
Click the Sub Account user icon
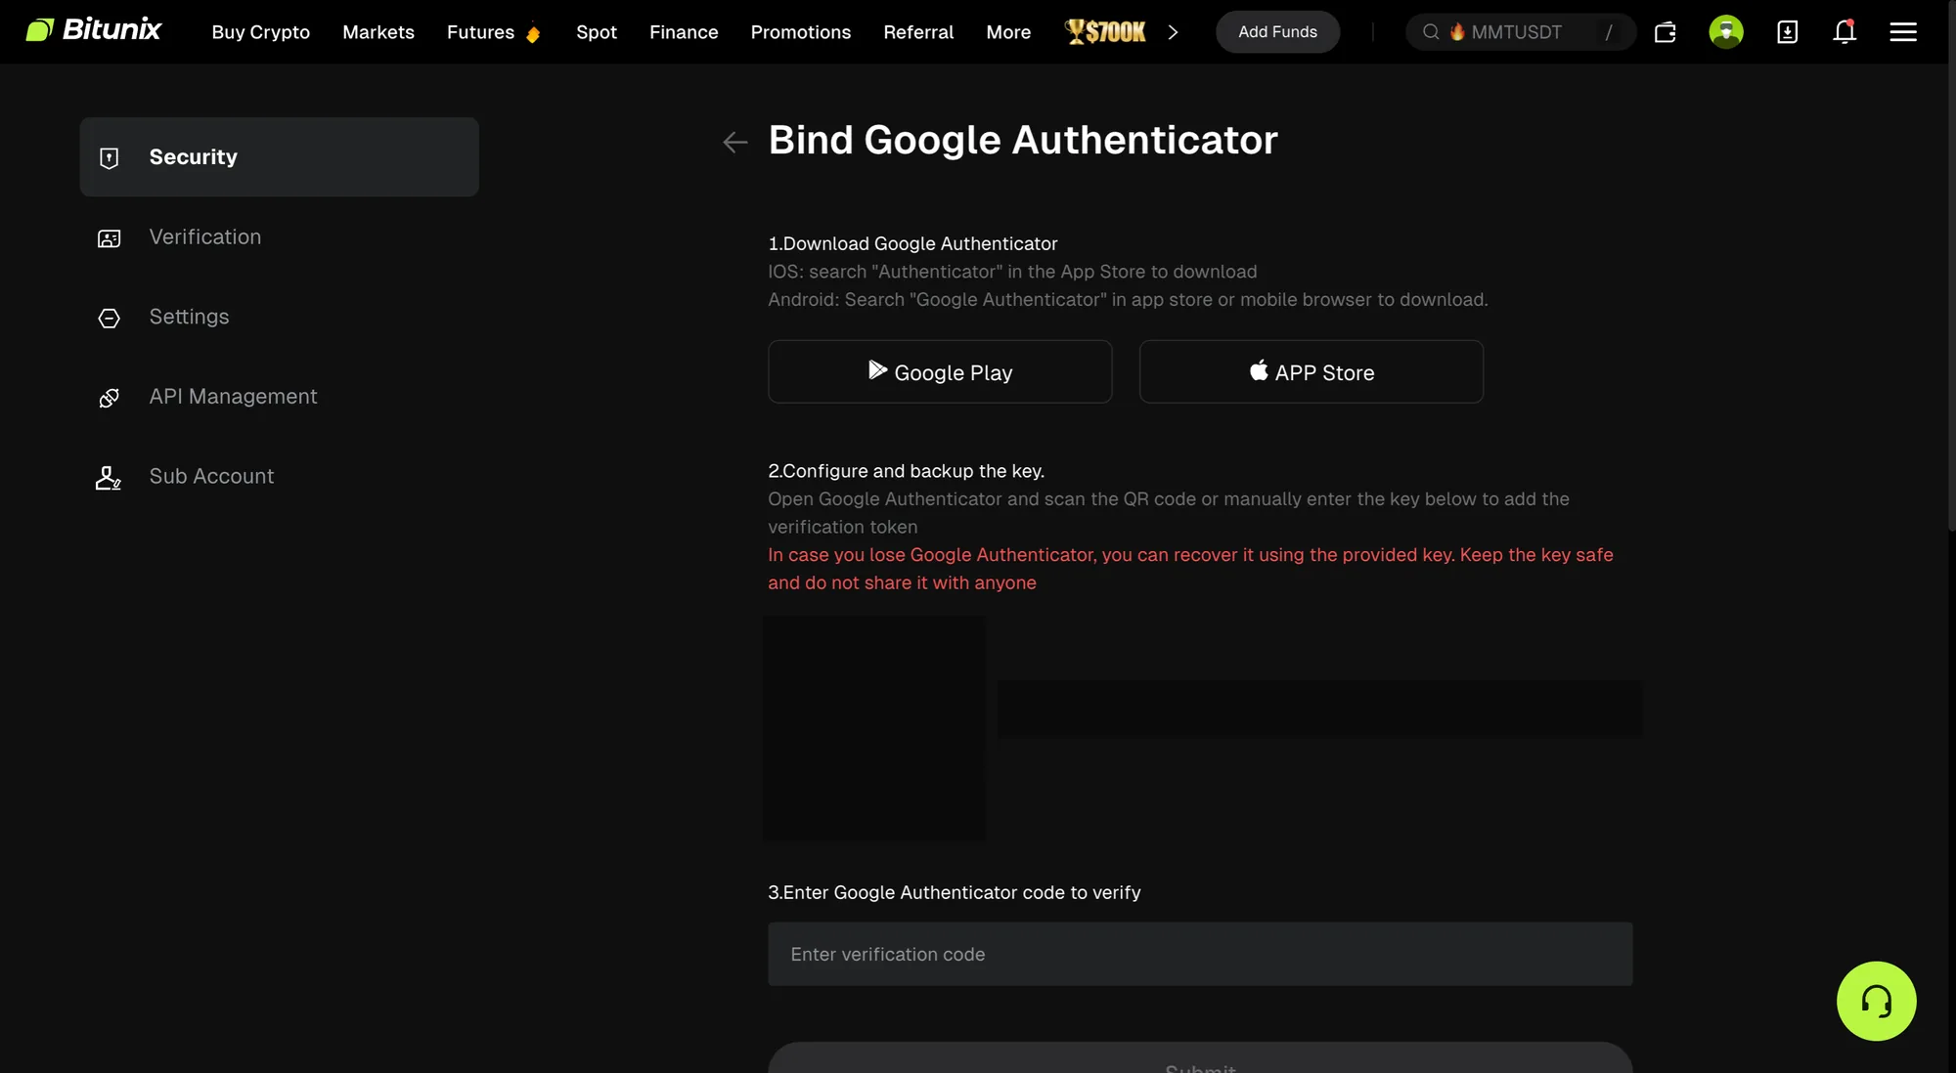tap(109, 477)
